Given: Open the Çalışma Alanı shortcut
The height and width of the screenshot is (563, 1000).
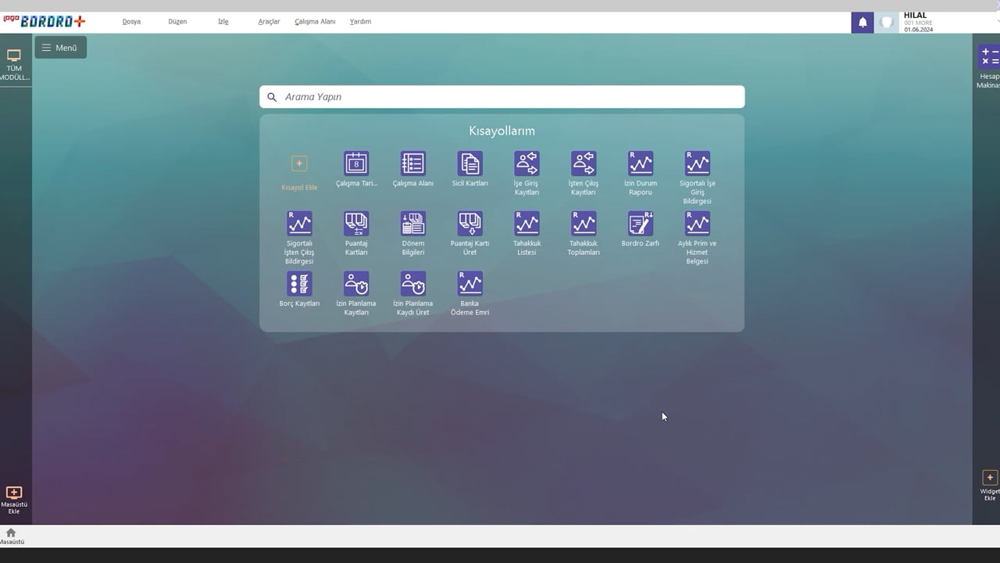Looking at the screenshot, I should 412,169.
